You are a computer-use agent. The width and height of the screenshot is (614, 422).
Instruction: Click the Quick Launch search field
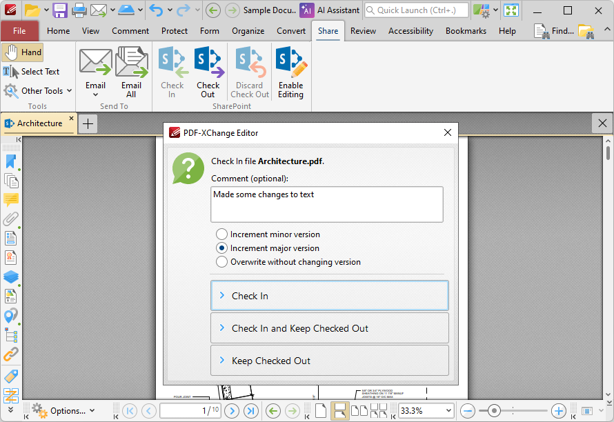point(416,10)
